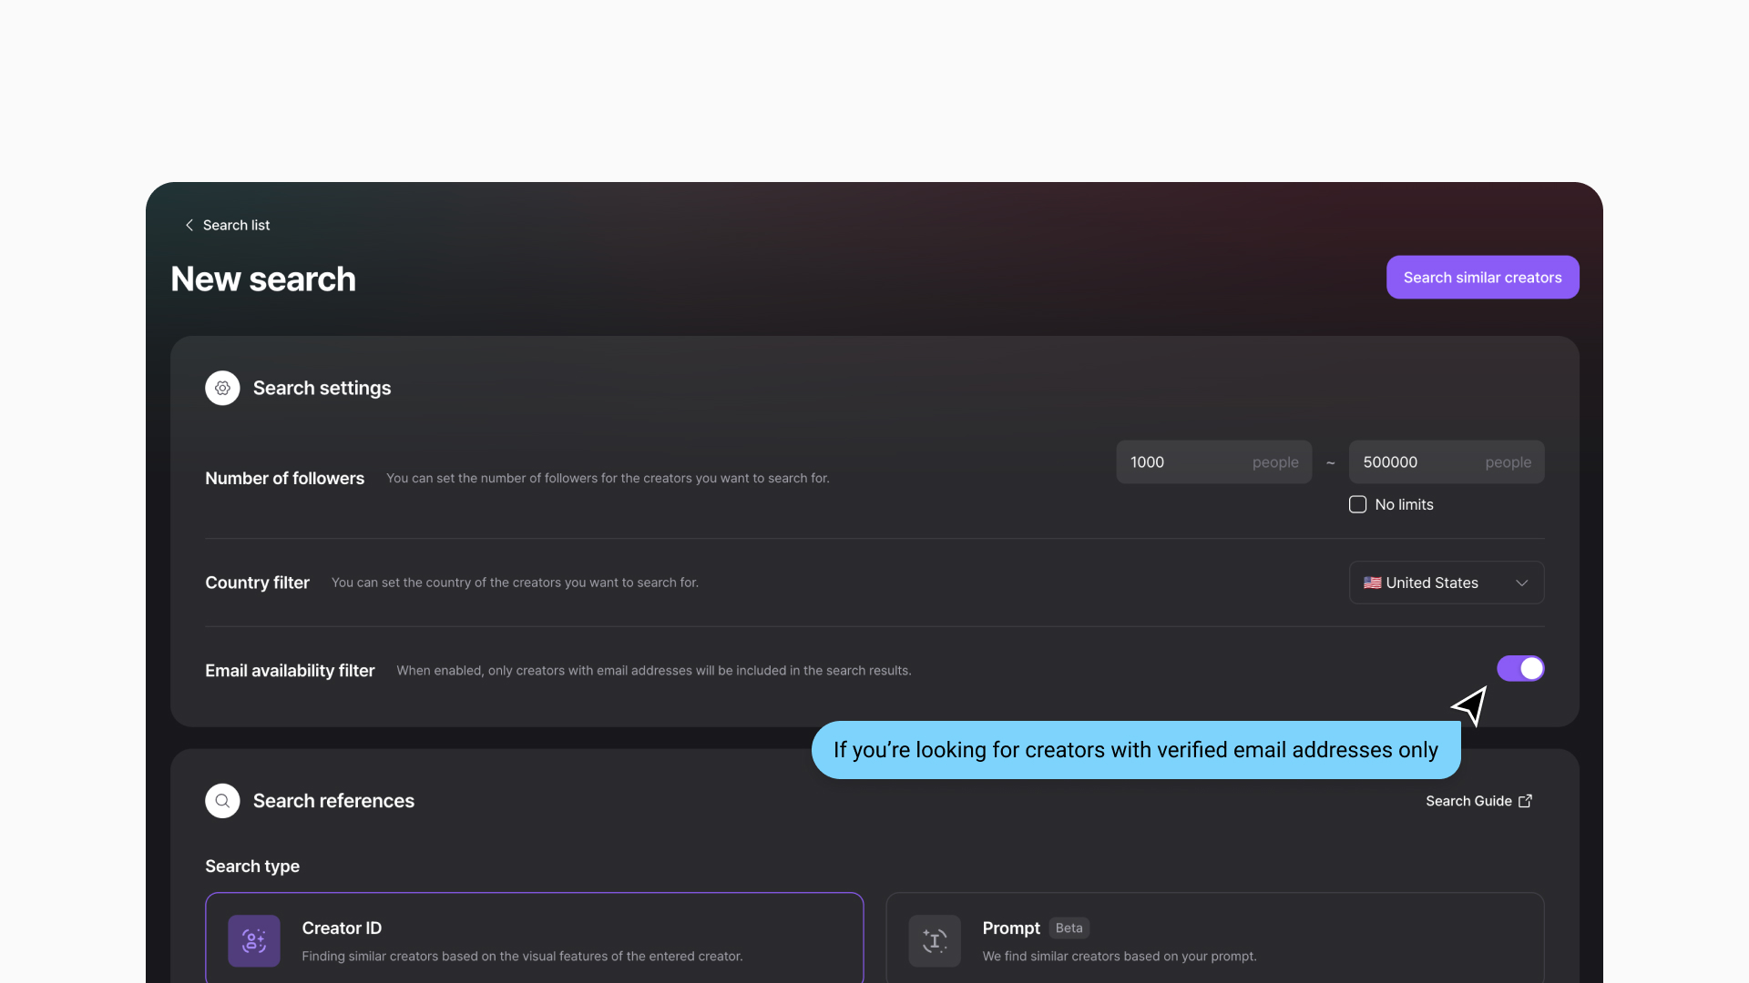
Task: Click the maximum followers field showing 500000
Action: click(1417, 462)
